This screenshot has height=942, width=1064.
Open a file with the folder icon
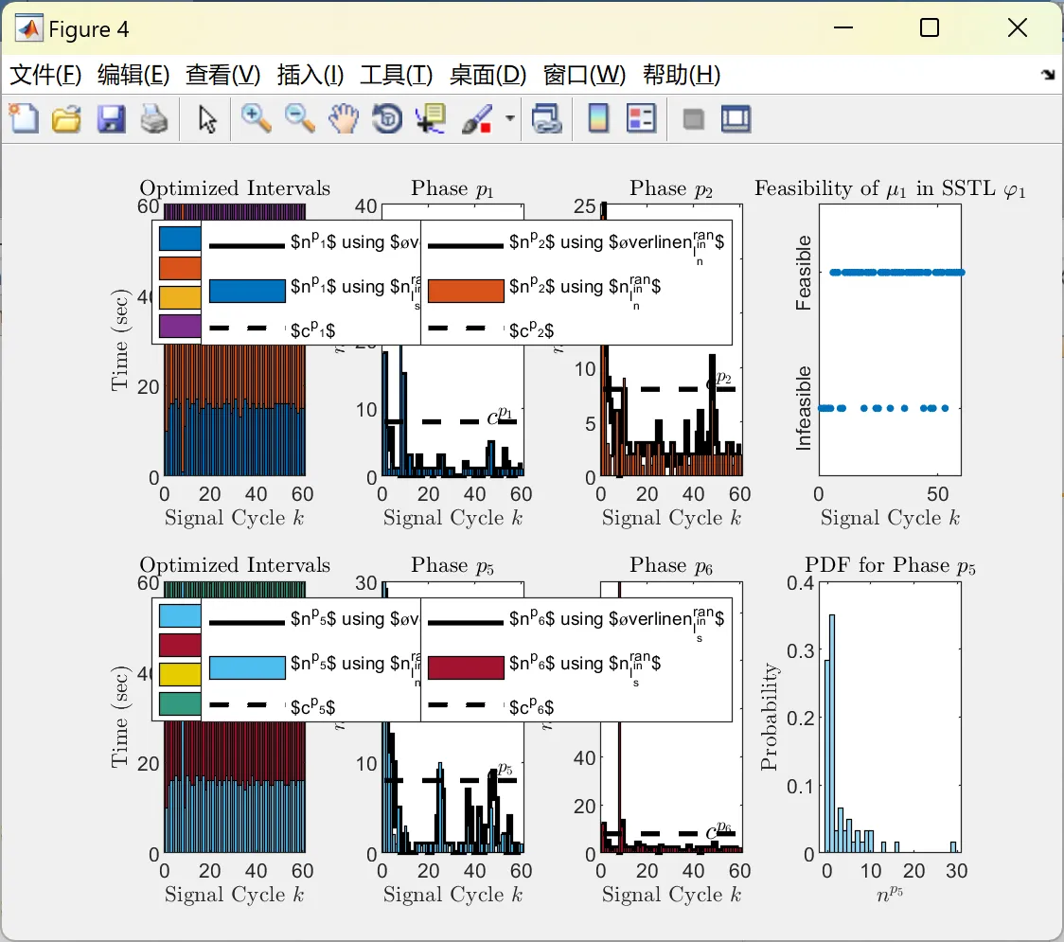(x=66, y=118)
